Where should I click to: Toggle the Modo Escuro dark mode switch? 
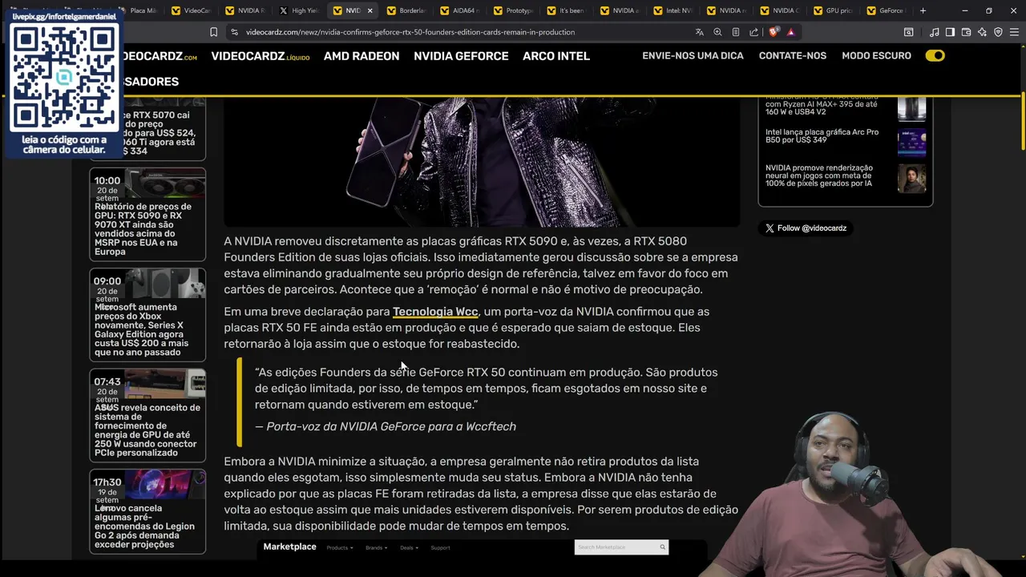(935, 56)
